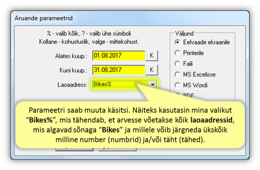Pick the partially hidden PDF output option

(184, 96)
